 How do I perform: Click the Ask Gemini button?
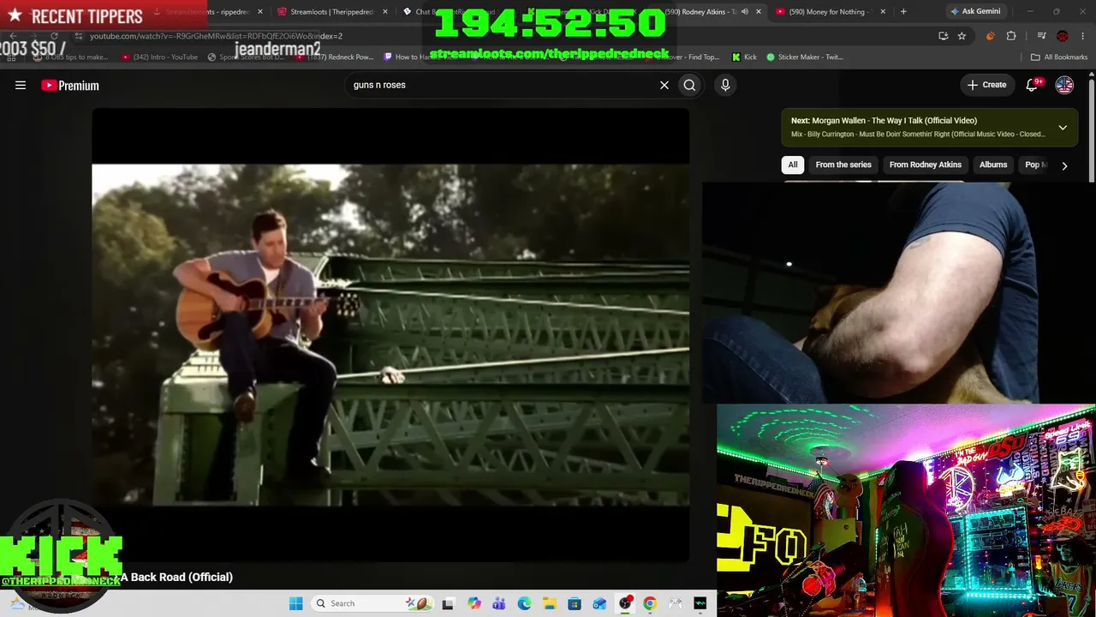click(x=974, y=12)
